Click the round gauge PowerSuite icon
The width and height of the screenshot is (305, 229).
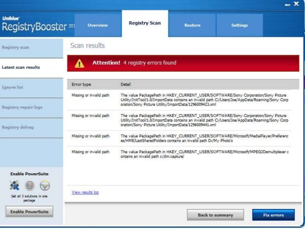click(30, 185)
